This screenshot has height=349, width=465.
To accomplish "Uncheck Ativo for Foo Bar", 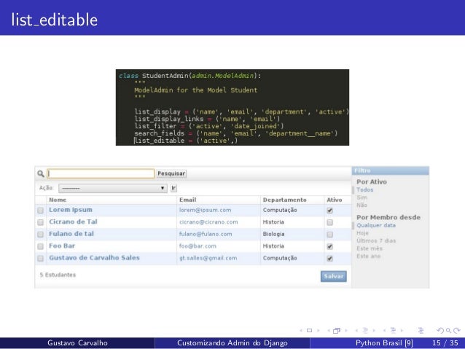I will 329,246.
